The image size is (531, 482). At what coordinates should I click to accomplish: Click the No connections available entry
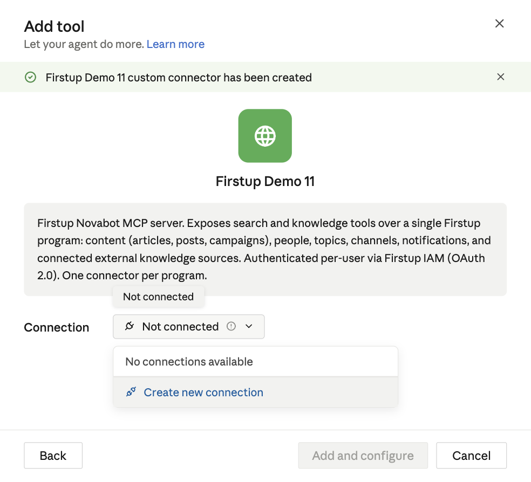point(255,362)
